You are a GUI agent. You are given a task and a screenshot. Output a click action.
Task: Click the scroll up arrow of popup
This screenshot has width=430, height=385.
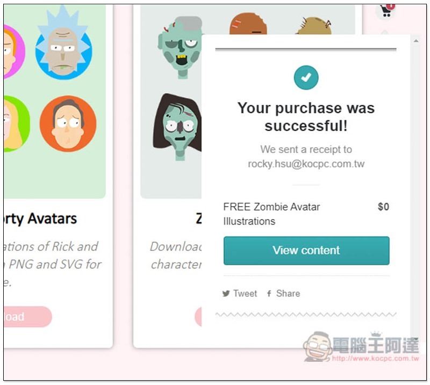tap(416, 41)
